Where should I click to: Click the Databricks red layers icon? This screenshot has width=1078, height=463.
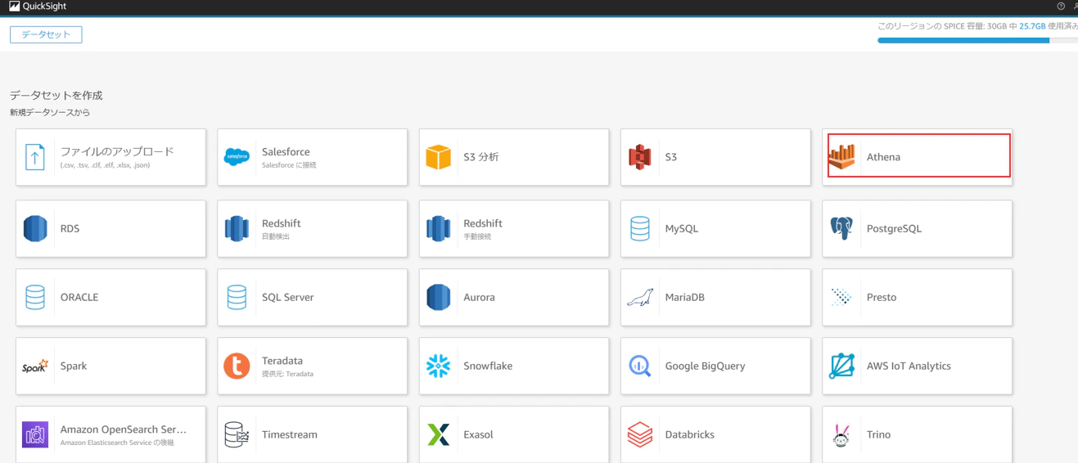tap(640, 434)
